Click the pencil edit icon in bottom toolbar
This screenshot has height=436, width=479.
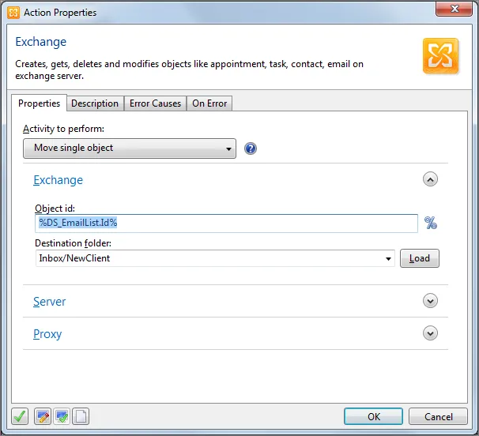pos(43,416)
